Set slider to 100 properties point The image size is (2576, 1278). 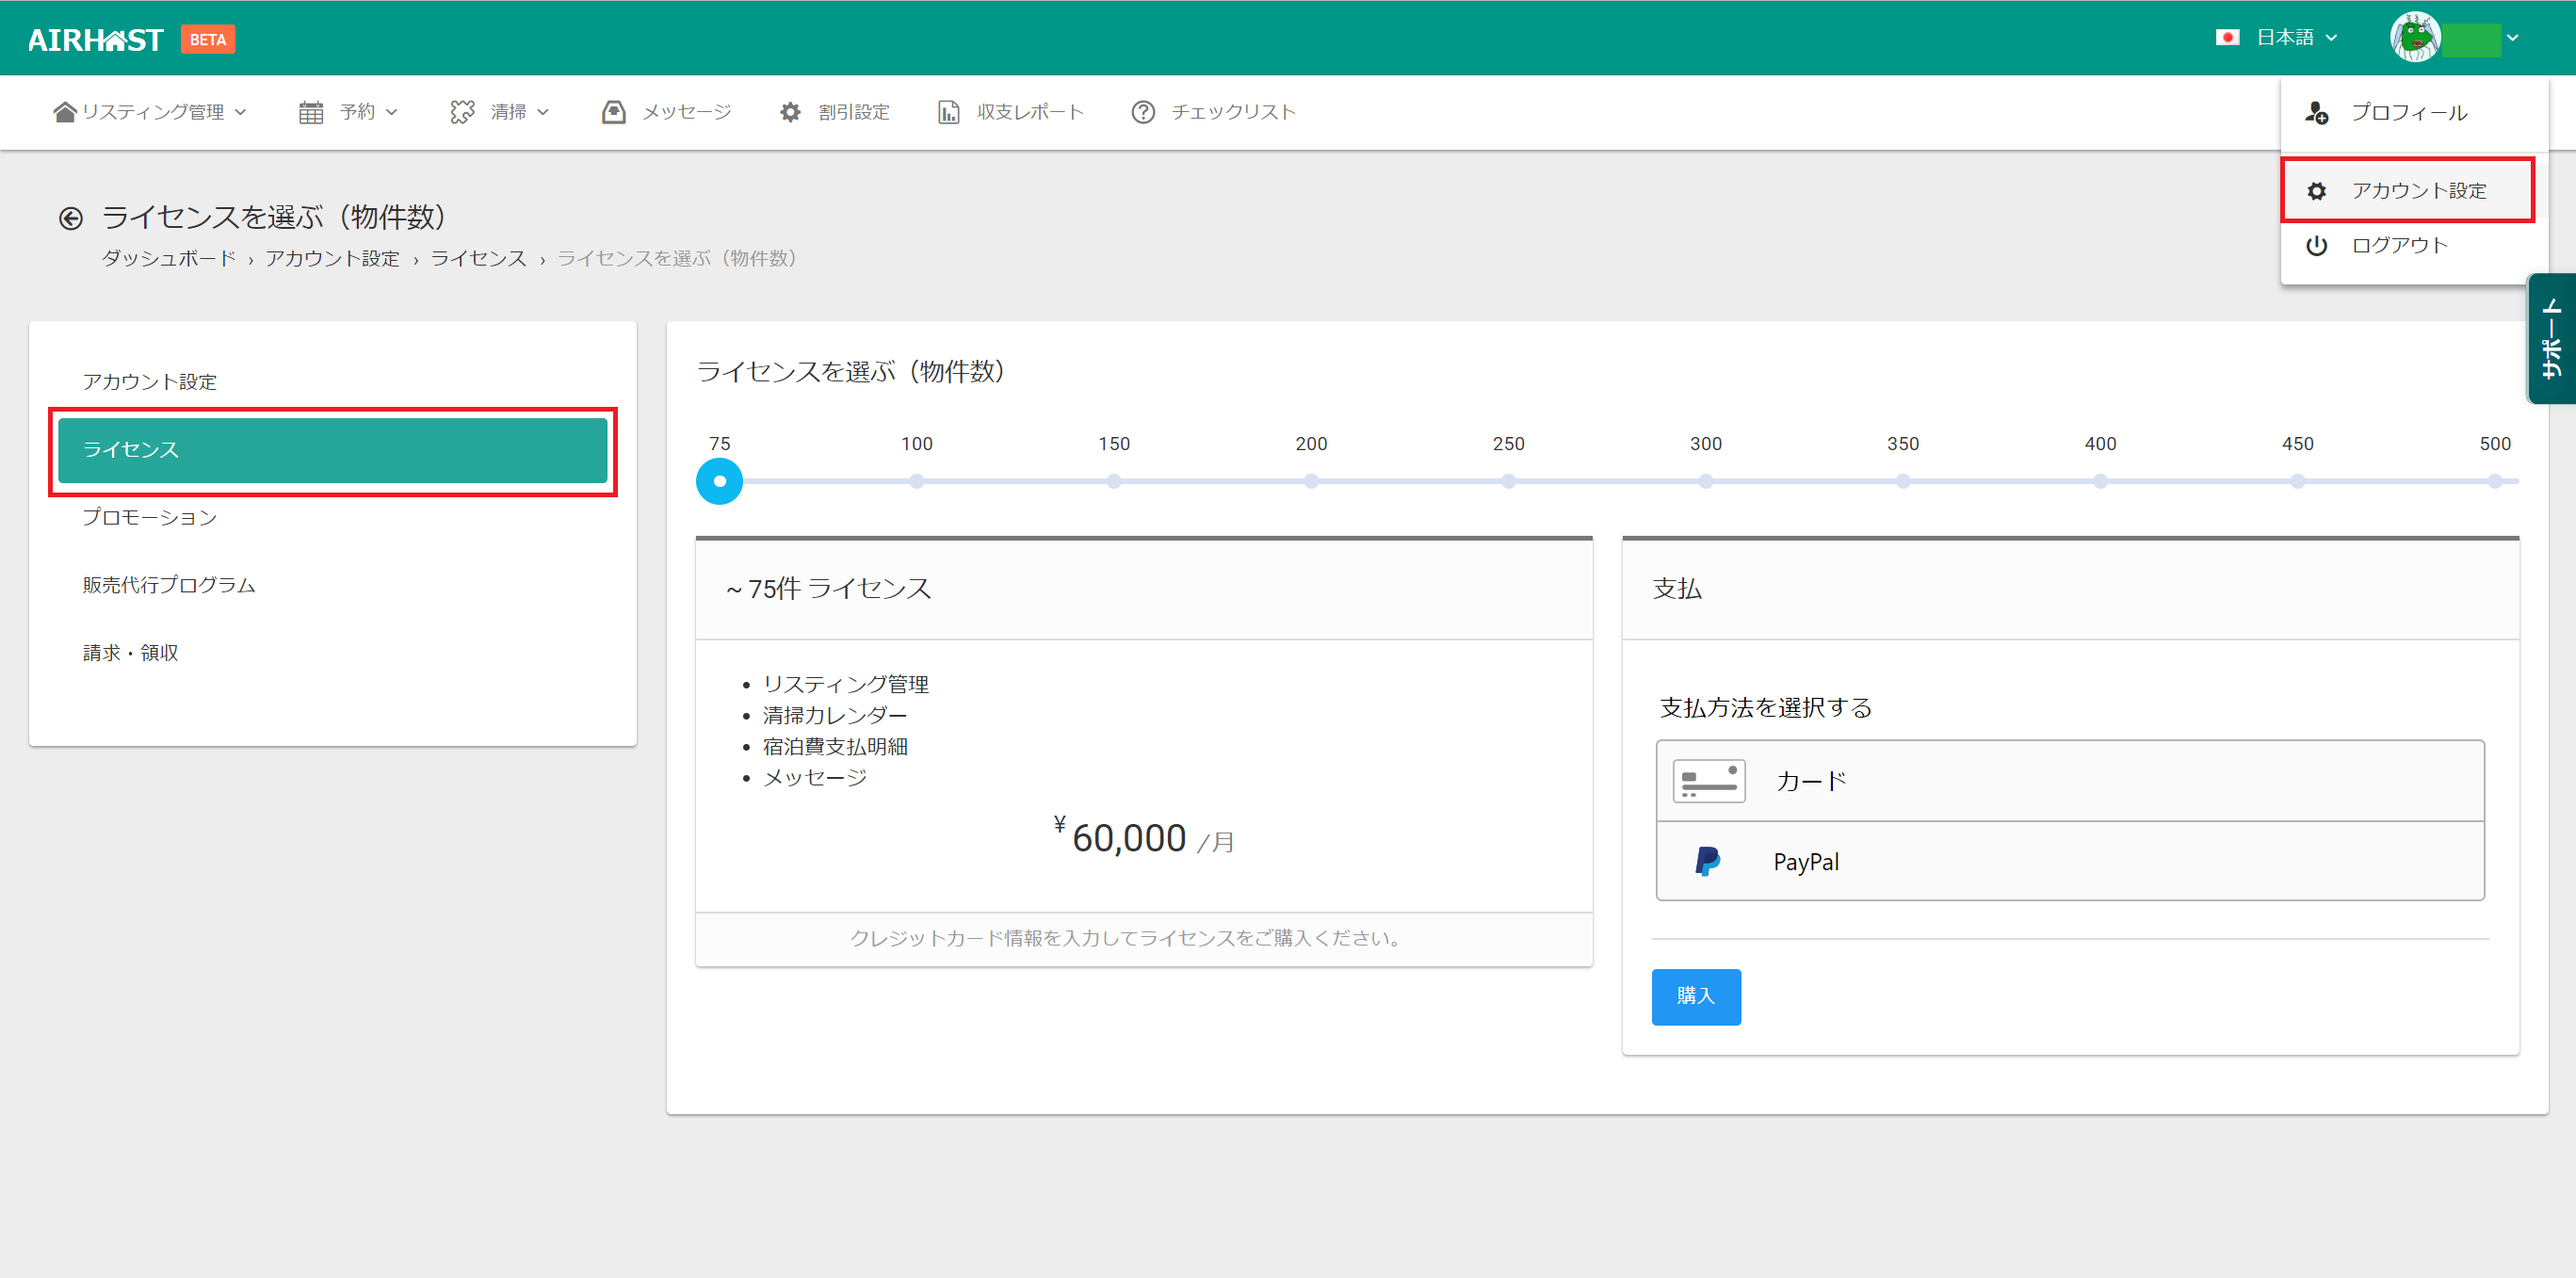point(916,481)
